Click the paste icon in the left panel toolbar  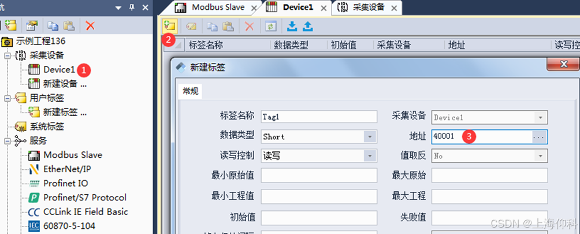[x=69, y=25]
